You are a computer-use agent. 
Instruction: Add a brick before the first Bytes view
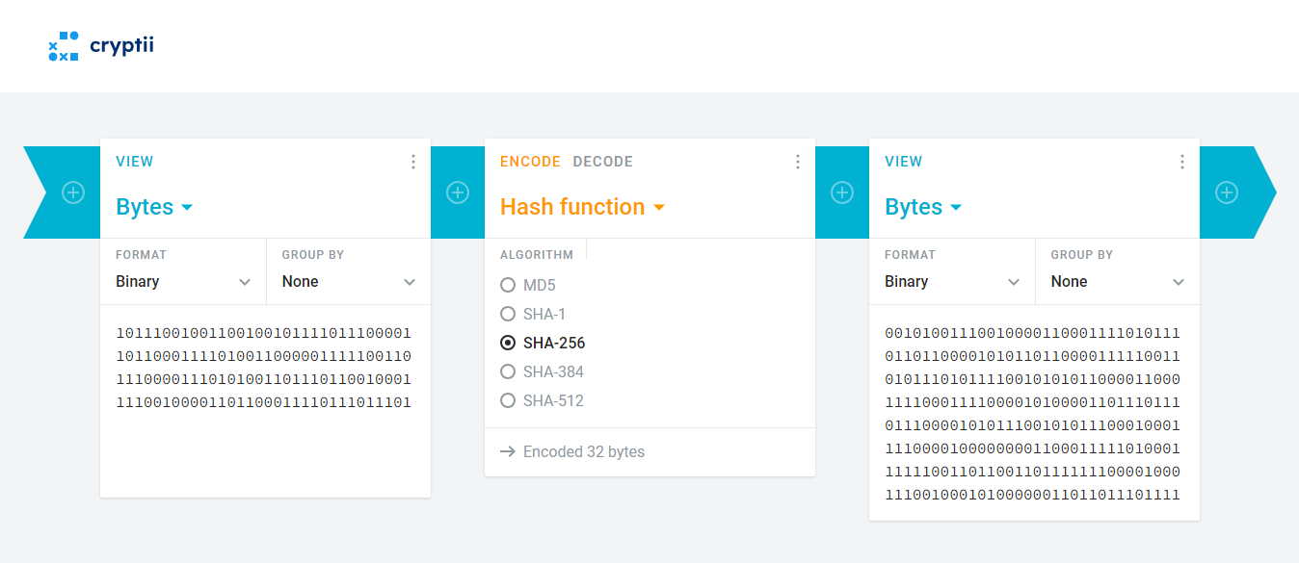point(73,192)
